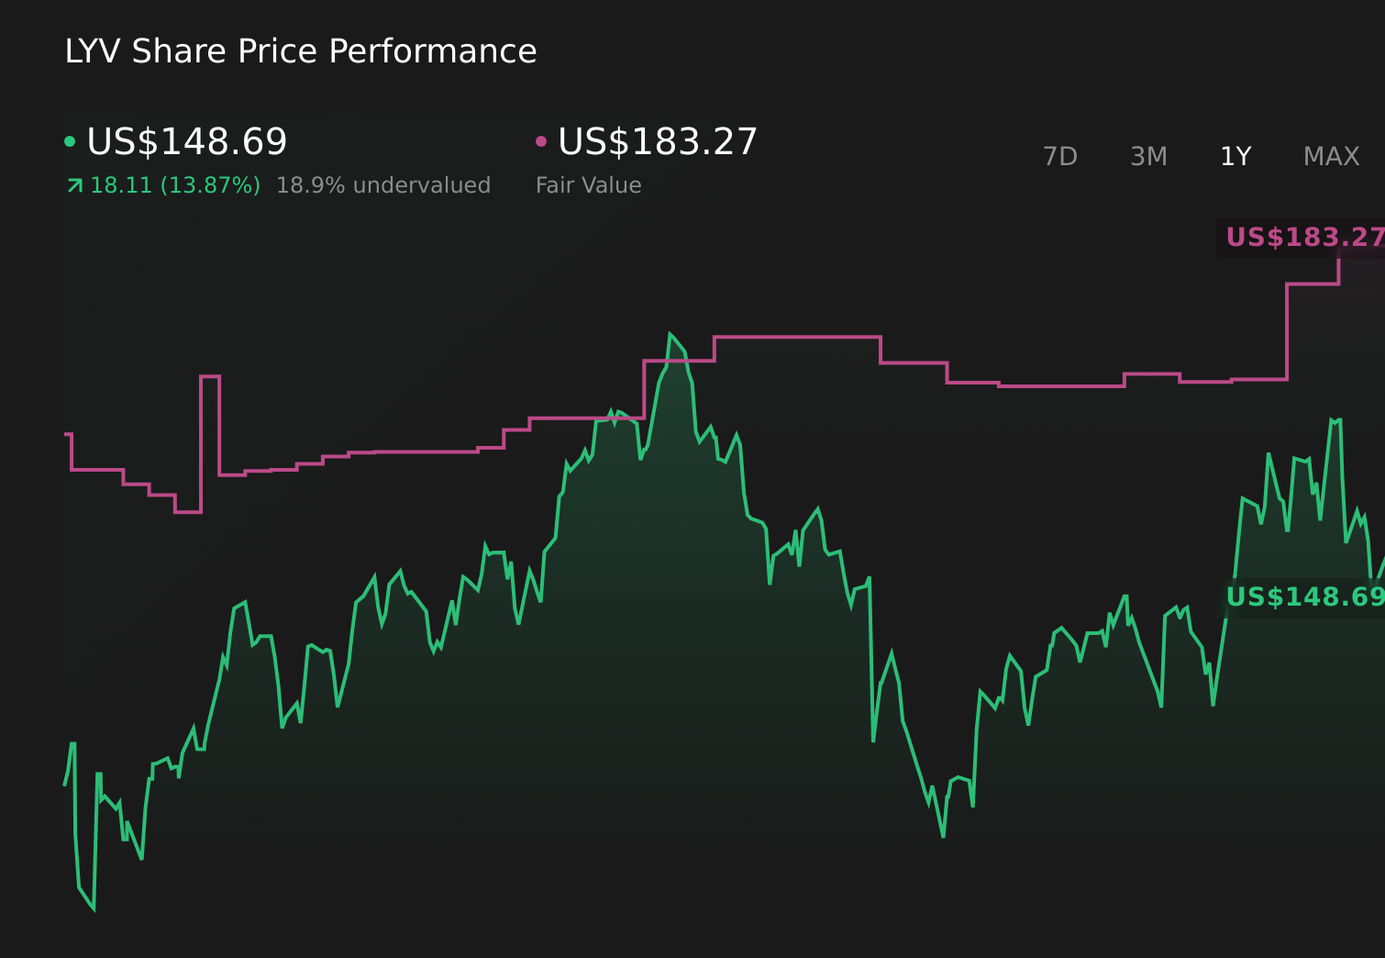The height and width of the screenshot is (958, 1385).
Task: Open the 3M period selector
Action: (x=1148, y=156)
